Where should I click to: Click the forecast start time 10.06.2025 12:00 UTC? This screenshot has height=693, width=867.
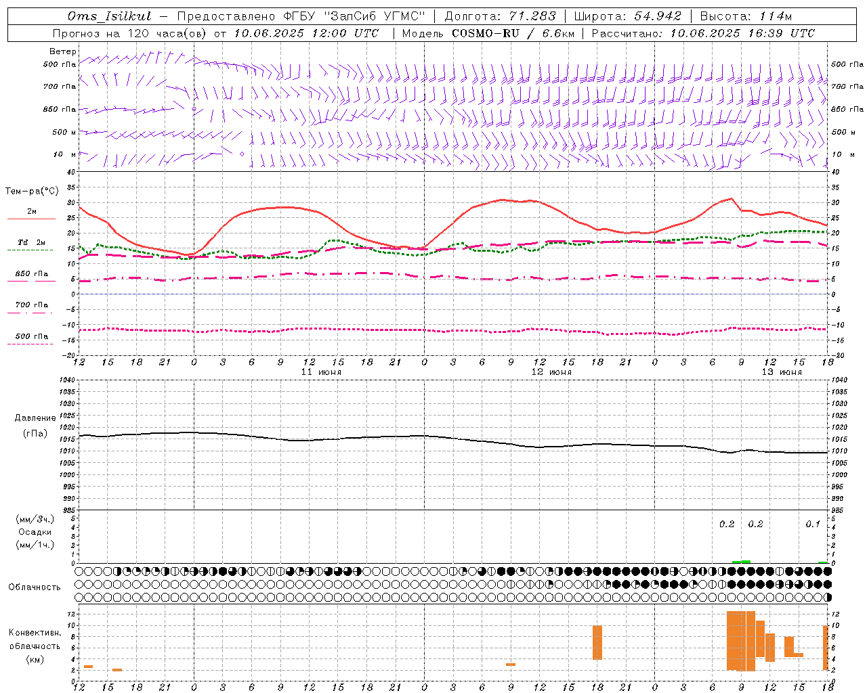click(x=307, y=33)
